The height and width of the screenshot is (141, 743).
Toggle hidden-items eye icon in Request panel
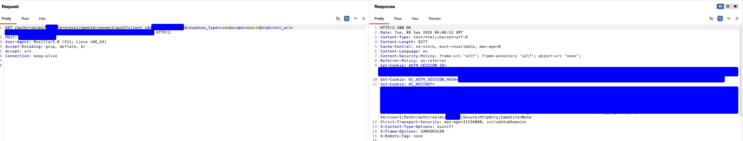coord(338,19)
